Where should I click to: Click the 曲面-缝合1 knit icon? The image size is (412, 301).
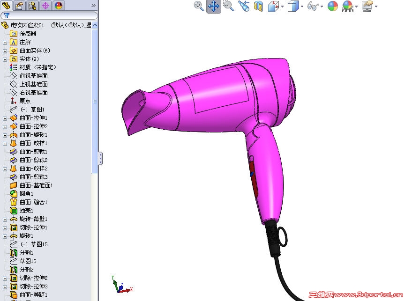click(14, 202)
